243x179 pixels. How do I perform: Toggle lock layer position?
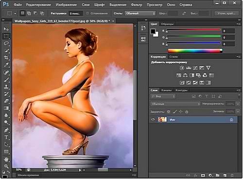click(181, 111)
